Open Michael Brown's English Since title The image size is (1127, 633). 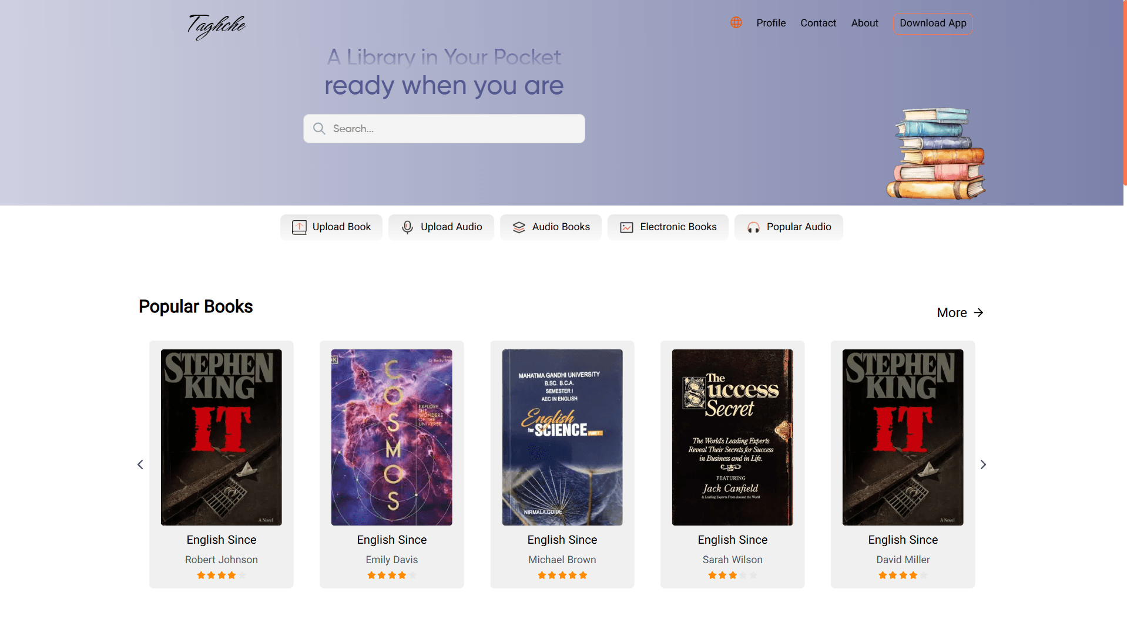pos(562,540)
